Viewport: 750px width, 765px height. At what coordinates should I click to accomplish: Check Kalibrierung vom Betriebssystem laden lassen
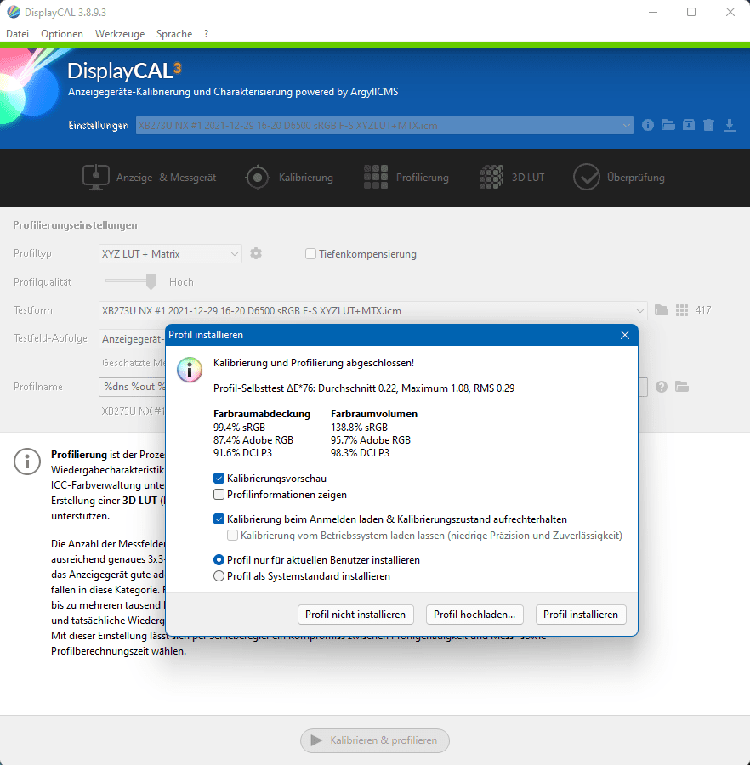(233, 535)
